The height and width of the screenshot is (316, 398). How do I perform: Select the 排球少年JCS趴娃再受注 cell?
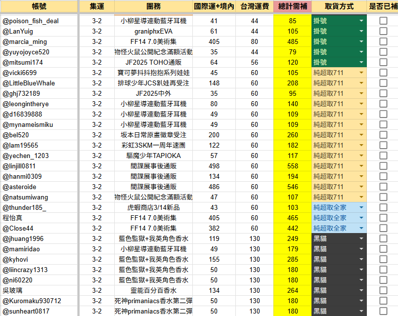point(153,83)
